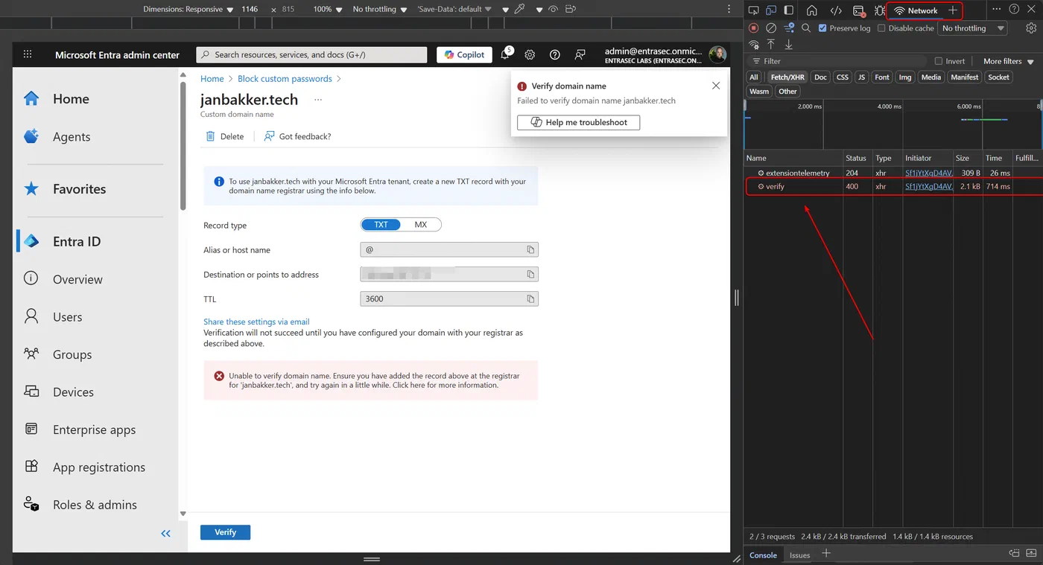Screen dimensions: 1043x565
Task: Open the DevTools Console tab icon
Action: point(858,10)
